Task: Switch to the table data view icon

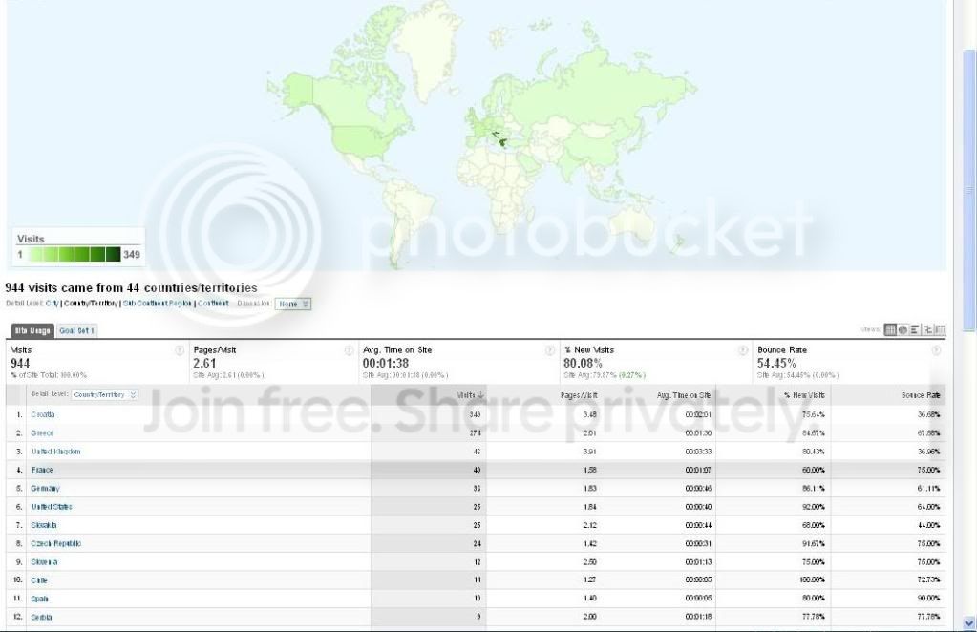Action: pos(890,329)
